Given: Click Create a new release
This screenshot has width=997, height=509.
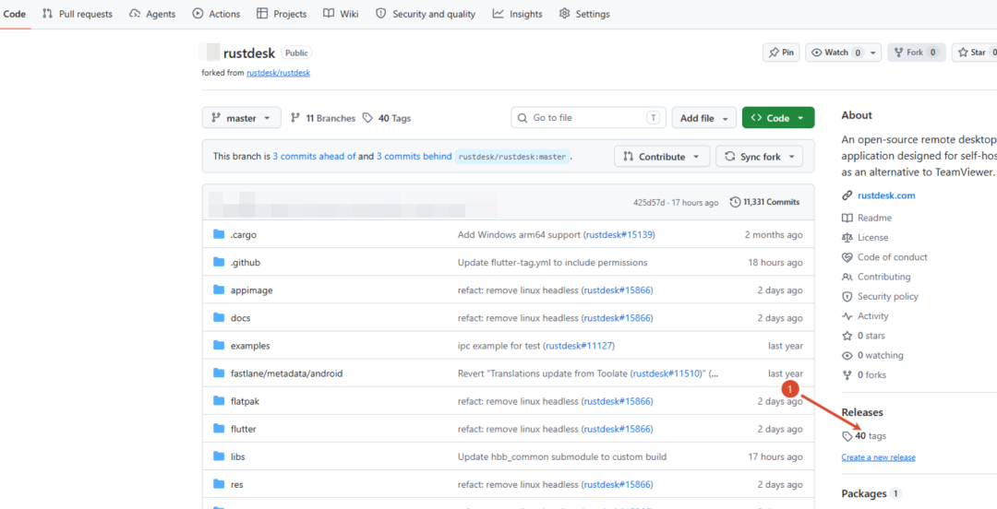Looking at the screenshot, I should [878, 457].
